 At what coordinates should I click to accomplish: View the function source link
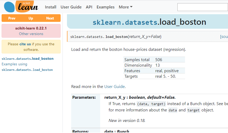224,37
